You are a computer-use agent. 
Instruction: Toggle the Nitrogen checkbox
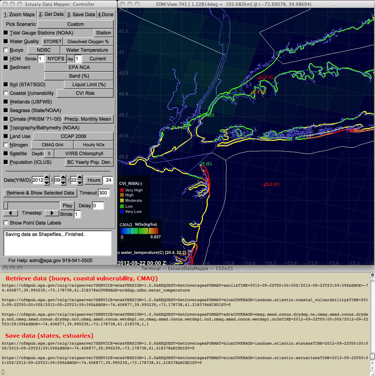pyautogui.click(x=6, y=145)
